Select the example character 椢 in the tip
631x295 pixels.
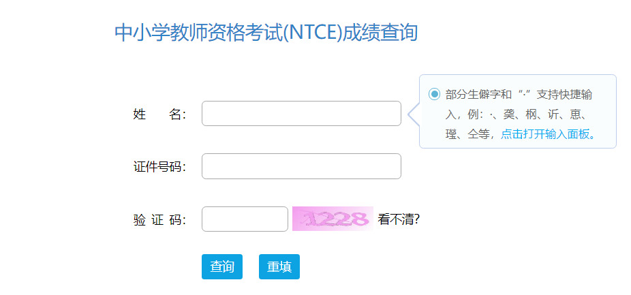tap(532, 114)
